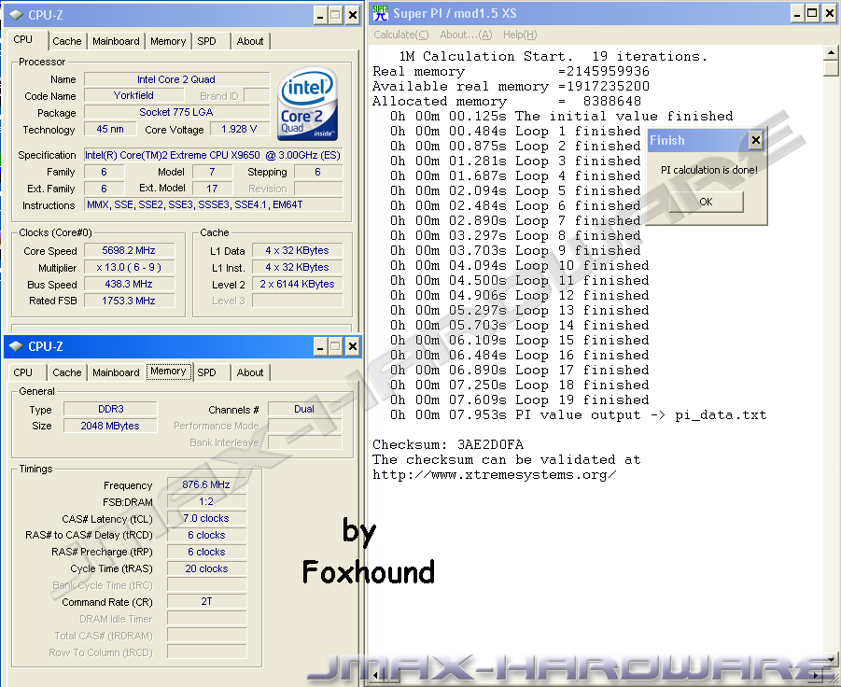Click Super PI horizontal scroll left arrow
This screenshot has width=841, height=687.
pyautogui.click(x=376, y=676)
